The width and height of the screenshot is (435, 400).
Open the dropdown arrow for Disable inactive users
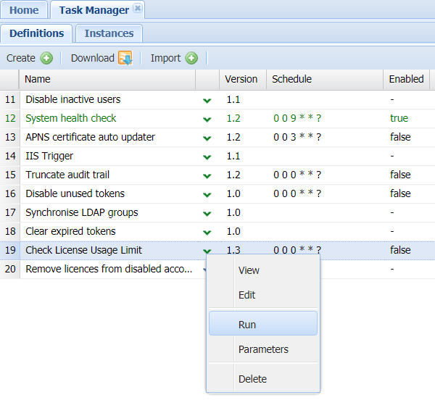pyautogui.click(x=207, y=100)
